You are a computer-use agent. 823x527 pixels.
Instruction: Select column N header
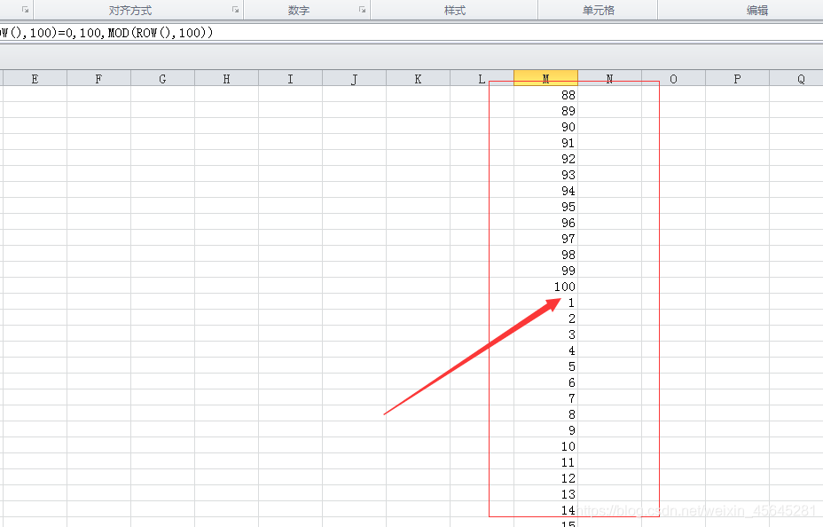tap(610, 78)
